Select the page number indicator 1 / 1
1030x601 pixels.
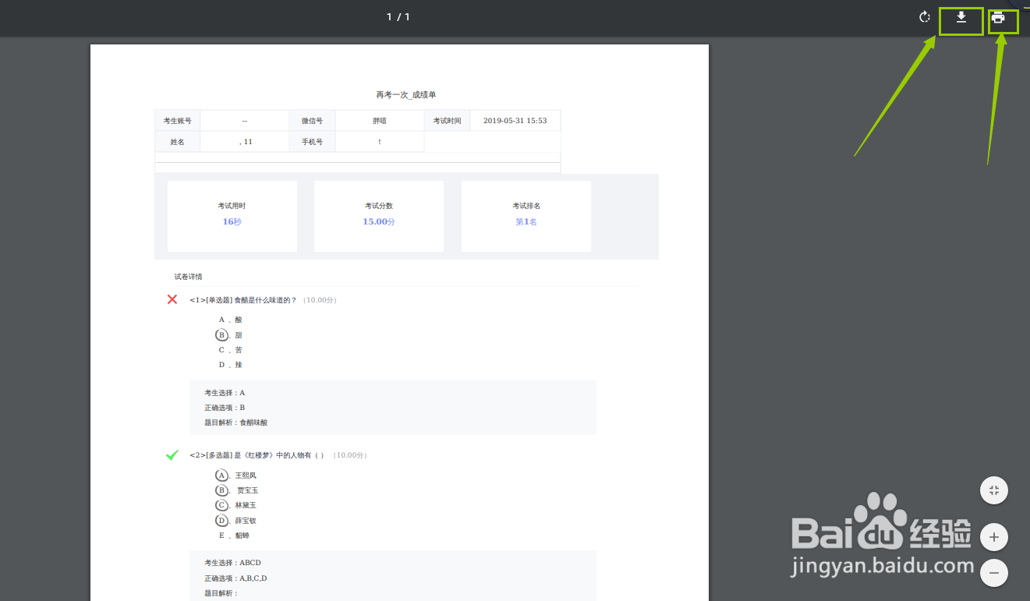click(x=398, y=17)
